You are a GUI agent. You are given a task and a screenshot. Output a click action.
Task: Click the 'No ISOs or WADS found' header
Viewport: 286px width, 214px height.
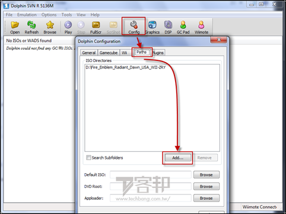[29, 41]
